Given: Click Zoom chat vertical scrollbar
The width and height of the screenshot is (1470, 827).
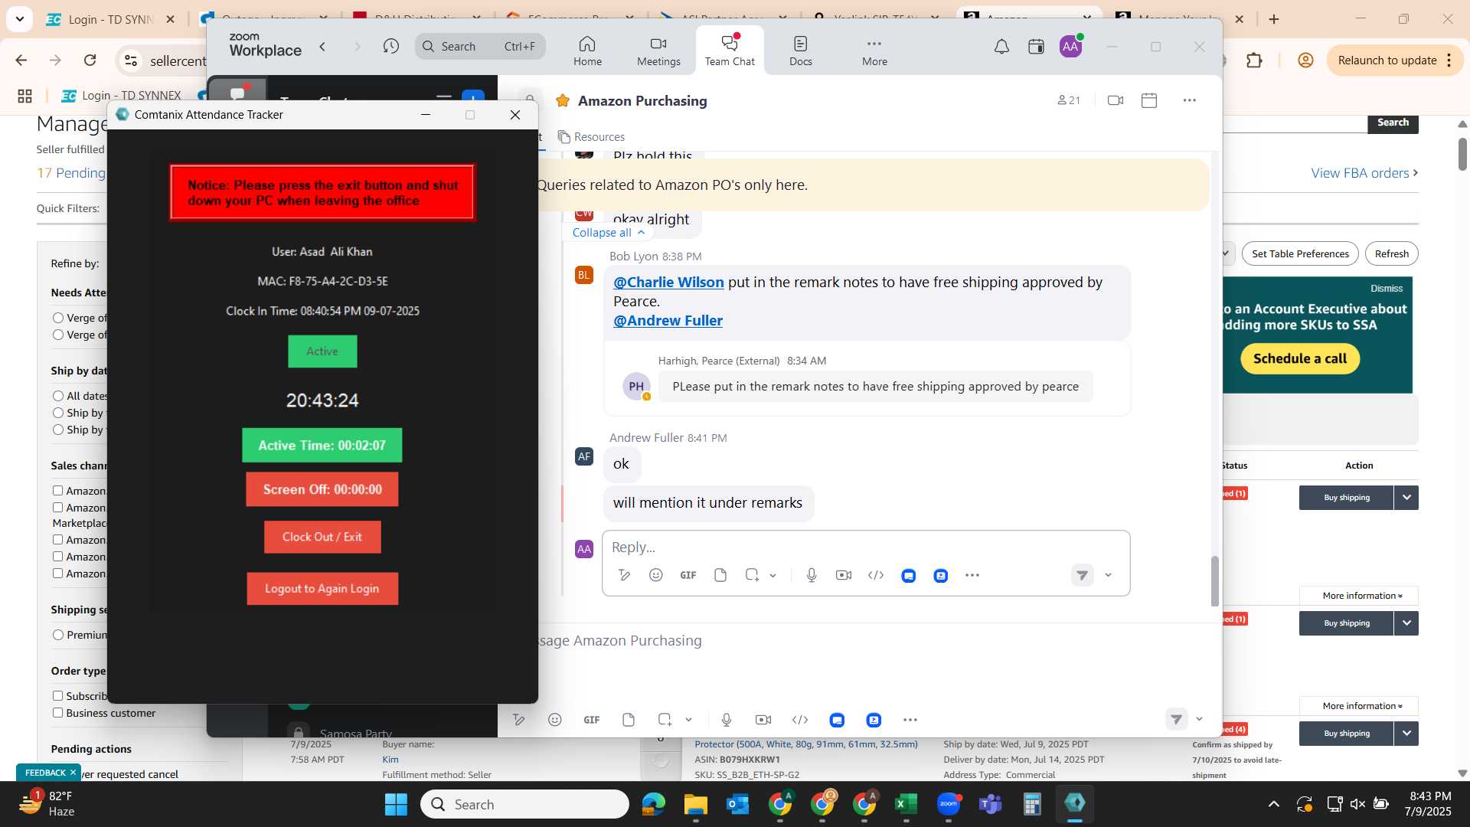Looking at the screenshot, I should pos(1214,580).
